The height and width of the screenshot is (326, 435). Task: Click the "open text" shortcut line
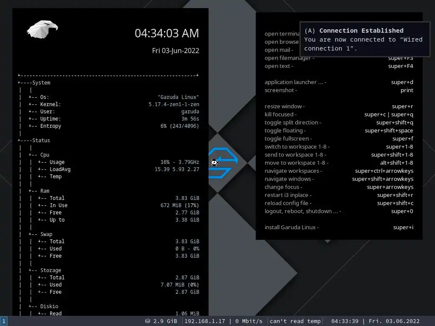coord(279,66)
